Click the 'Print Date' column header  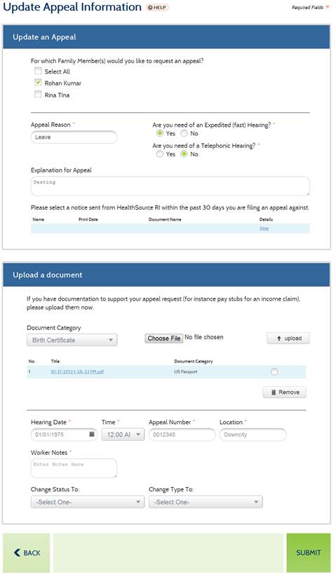click(x=88, y=219)
